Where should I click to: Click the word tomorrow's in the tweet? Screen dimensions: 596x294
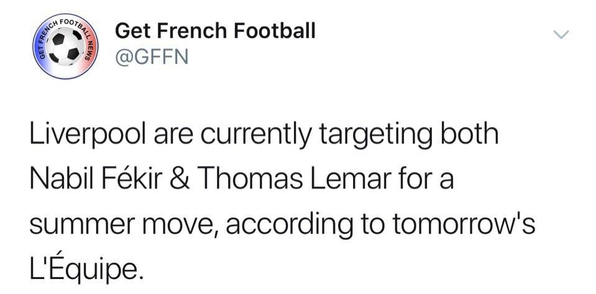click(467, 224)
